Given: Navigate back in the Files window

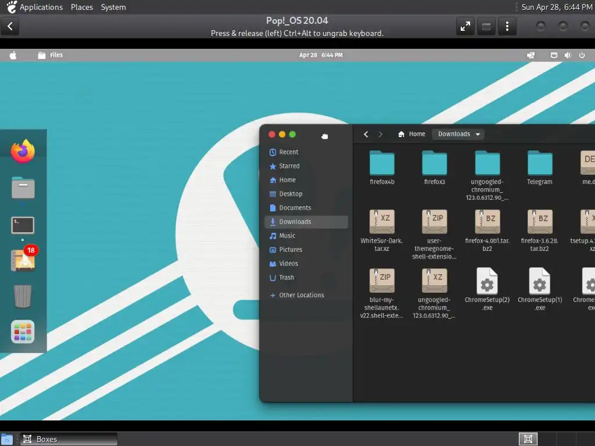Looking at the screenshot, I should coord(366,134).
